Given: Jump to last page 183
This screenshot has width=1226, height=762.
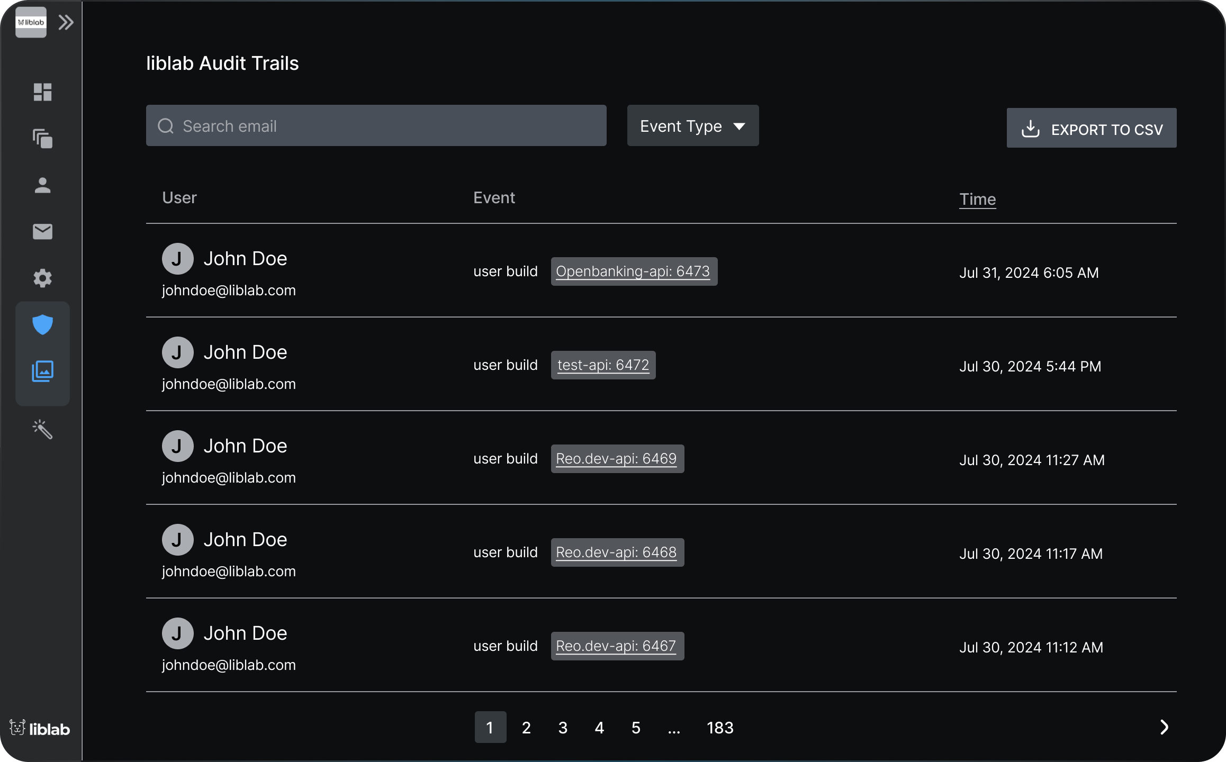Looking at the screenshot, I should click(x=720, y=728).
